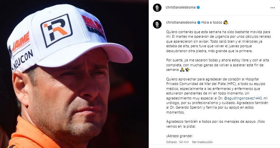
Task: Open the three-dot more options menu
Action: (272, 8)
